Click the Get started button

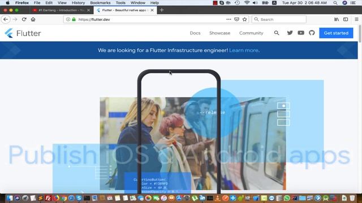click(336, 33)
